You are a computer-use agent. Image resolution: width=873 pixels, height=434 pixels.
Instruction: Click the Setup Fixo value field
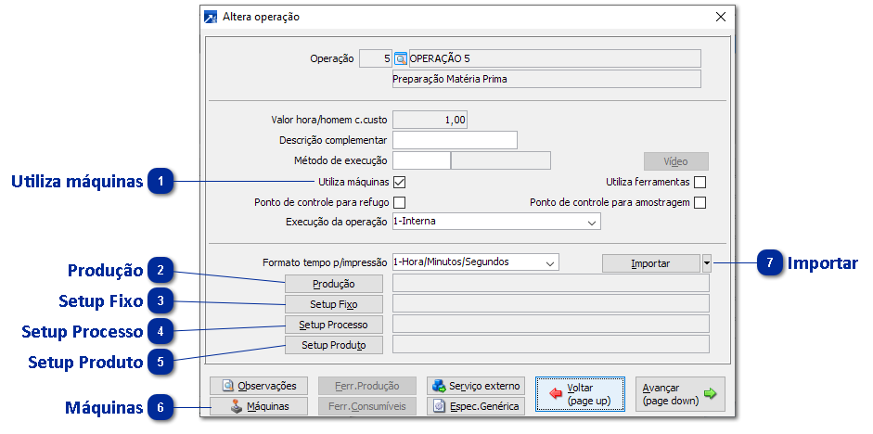(x=551, y=304)
